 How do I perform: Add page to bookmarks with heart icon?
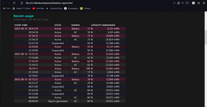click(x=187, y=3)
